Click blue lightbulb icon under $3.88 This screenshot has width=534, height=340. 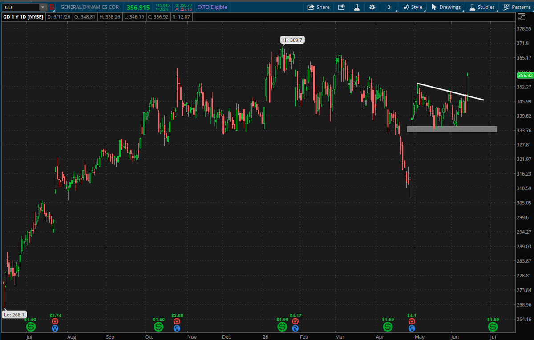[177, 329]
